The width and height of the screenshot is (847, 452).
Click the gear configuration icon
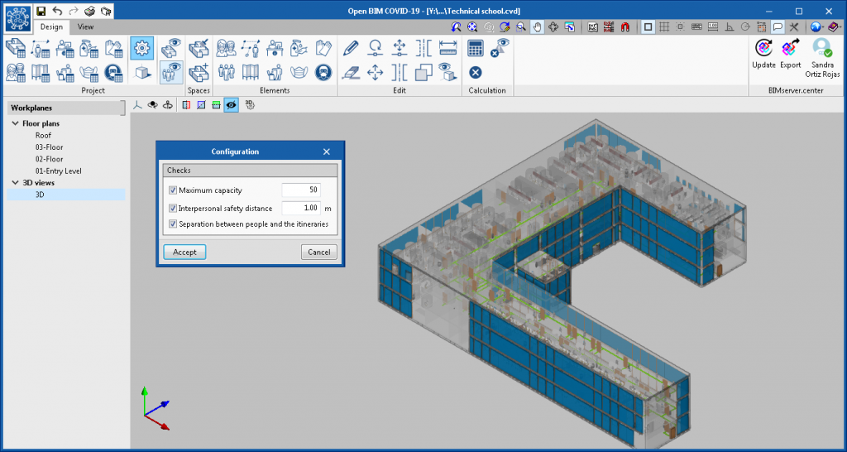141,47
